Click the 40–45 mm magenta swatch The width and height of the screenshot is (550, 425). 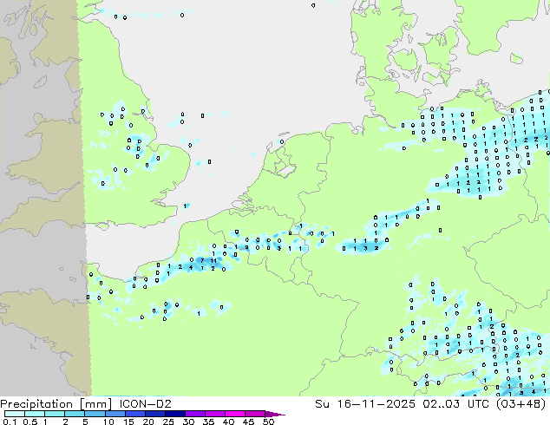(x=235, y=414)
